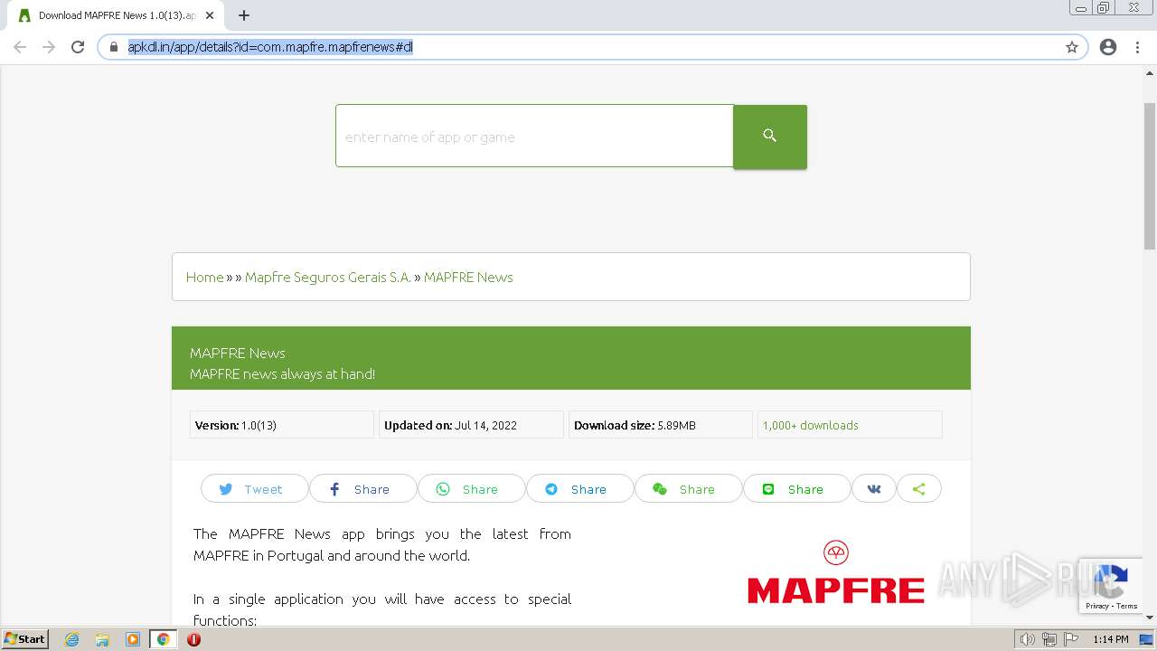The height and width of the screenshot is (651, 1157).
Task: Open Mapfre Seguros Gerais S.A. breadcrumb link
Action: tap(328, 277)
